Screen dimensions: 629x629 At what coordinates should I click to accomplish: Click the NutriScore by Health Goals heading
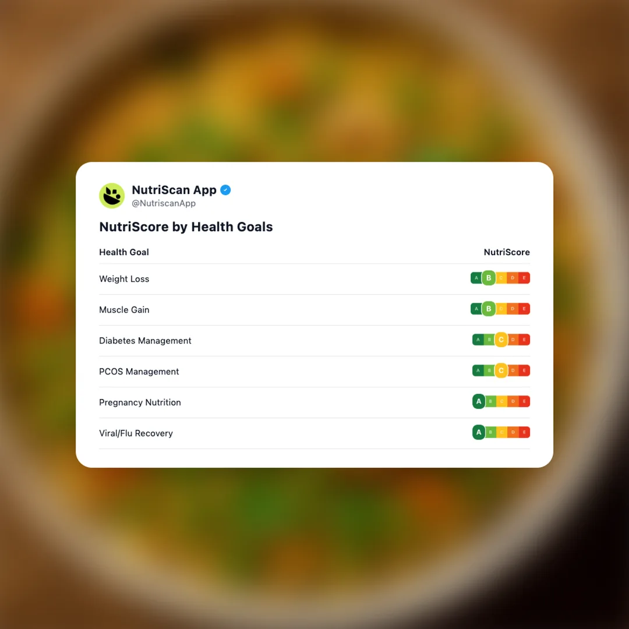tap(186, 227)
